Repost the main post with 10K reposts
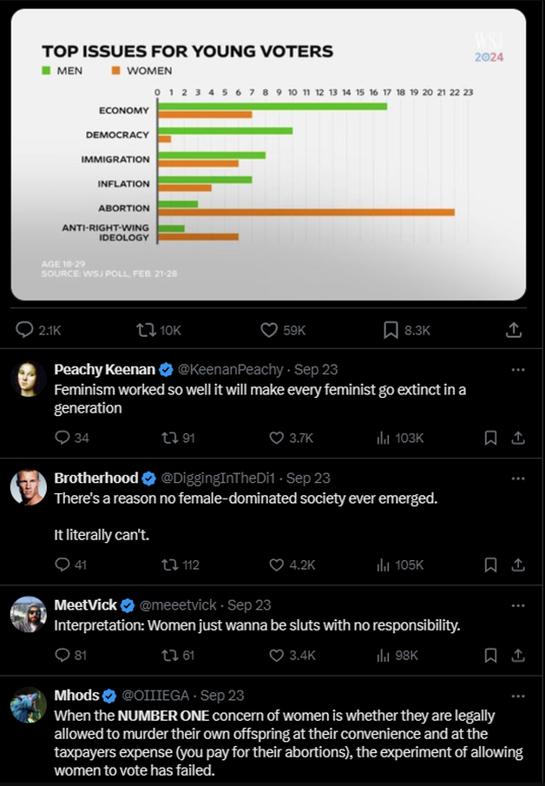The height and width of the screenshot is (786, 545). tap(147, 330)
